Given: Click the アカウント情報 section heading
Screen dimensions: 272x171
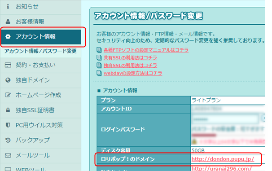Looking at the screenshot, I should coord(120,90).
